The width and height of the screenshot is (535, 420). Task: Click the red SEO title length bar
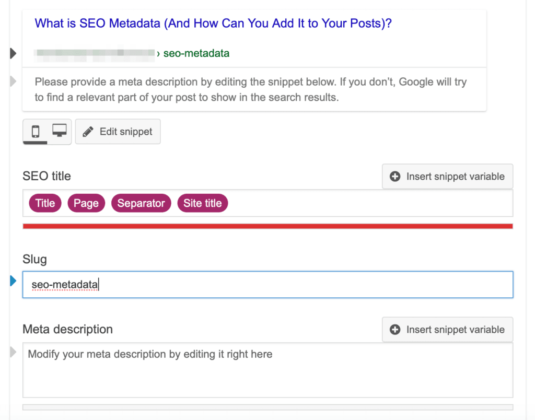tap(267, 226)
